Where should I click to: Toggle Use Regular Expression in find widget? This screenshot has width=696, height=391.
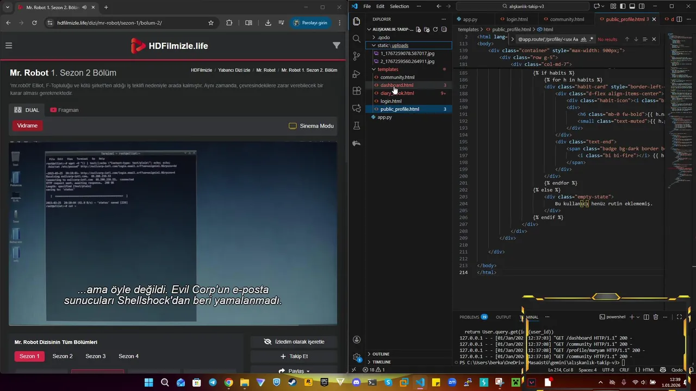(591, 39)
